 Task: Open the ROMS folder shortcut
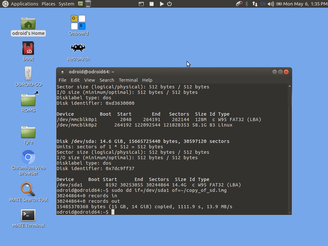29,100
